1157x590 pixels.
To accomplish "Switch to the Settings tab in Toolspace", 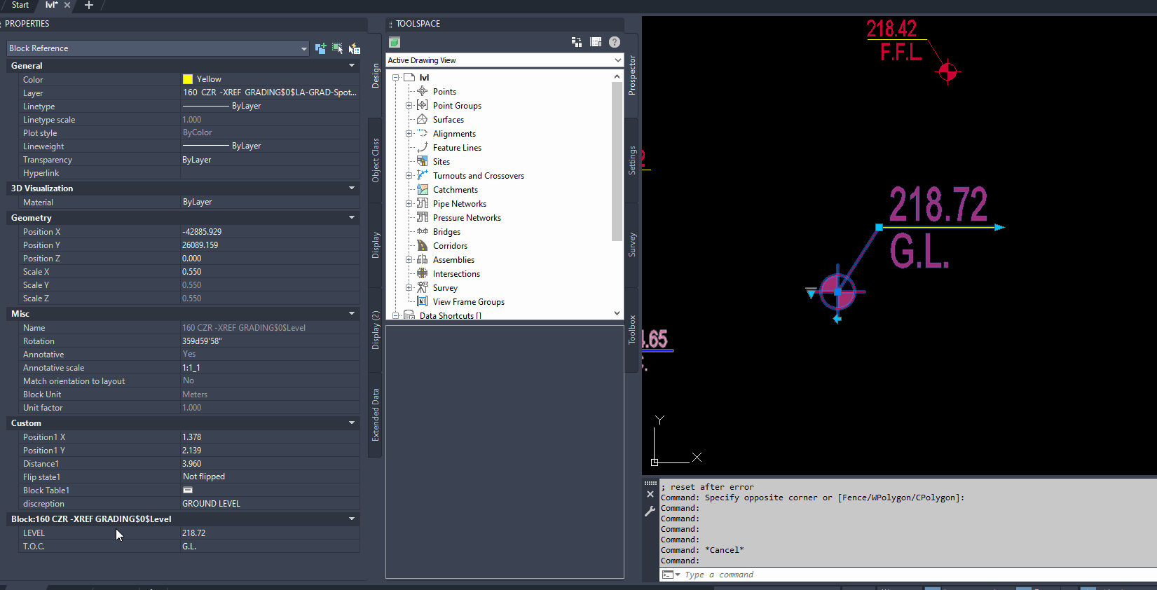I will 632,160.
